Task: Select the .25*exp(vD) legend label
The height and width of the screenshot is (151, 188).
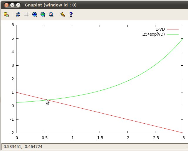Action: pyautogui.click(x=153, y=34)
